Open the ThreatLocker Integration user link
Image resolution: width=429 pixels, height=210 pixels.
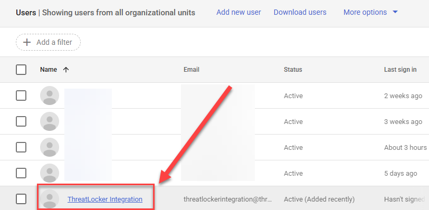point(105,199)
